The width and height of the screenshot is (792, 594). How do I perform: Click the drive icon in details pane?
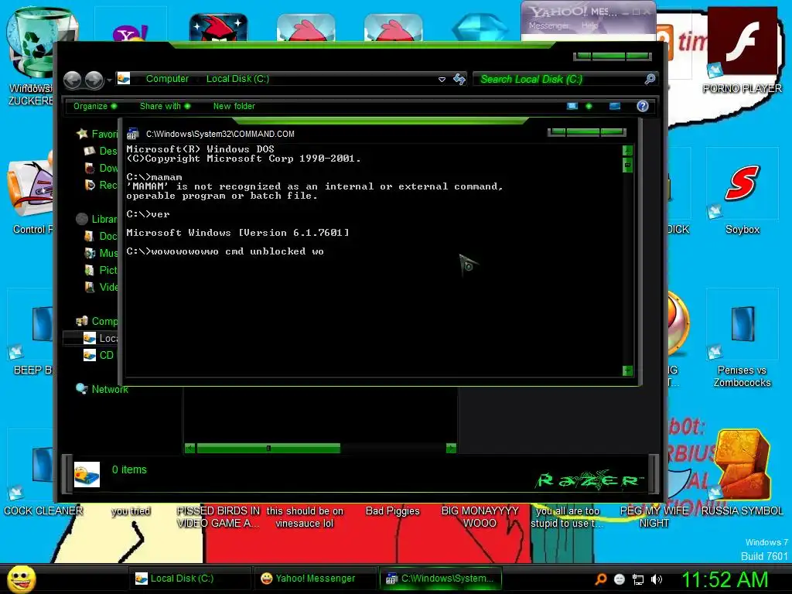point(87,475)
